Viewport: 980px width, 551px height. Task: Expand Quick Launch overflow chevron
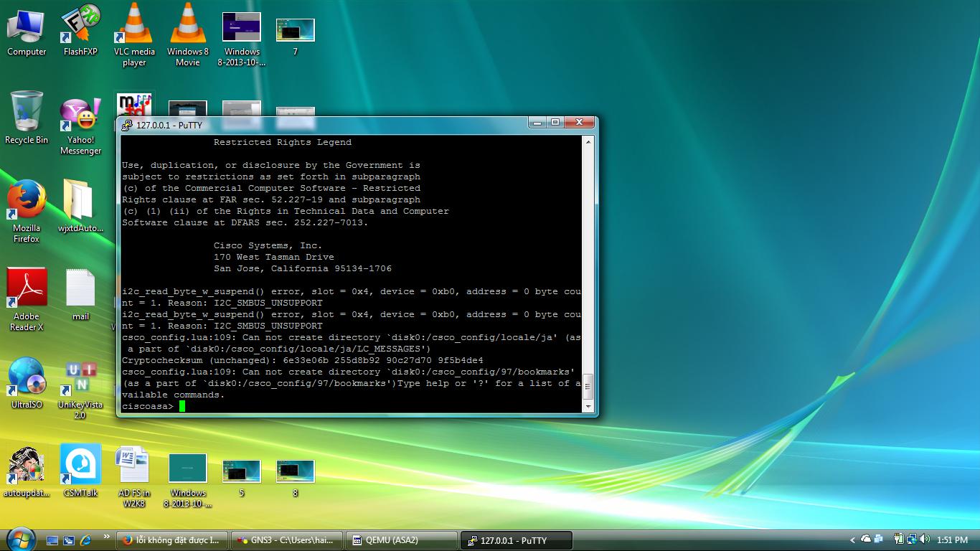tap(107, 537)
